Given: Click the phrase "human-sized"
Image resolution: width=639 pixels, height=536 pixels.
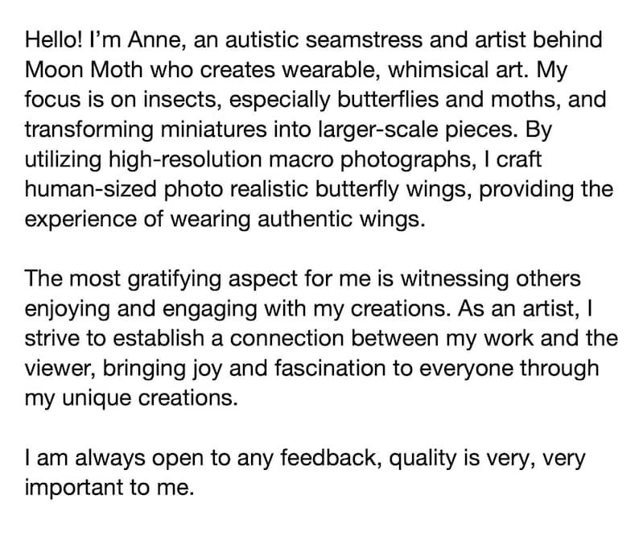Looking at the screenshot, I should click(x=91, y=189).
